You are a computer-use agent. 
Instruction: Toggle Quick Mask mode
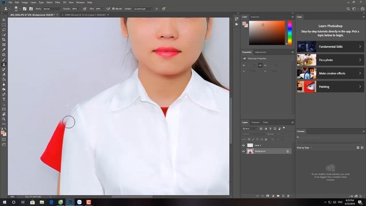tap(4, 140)
